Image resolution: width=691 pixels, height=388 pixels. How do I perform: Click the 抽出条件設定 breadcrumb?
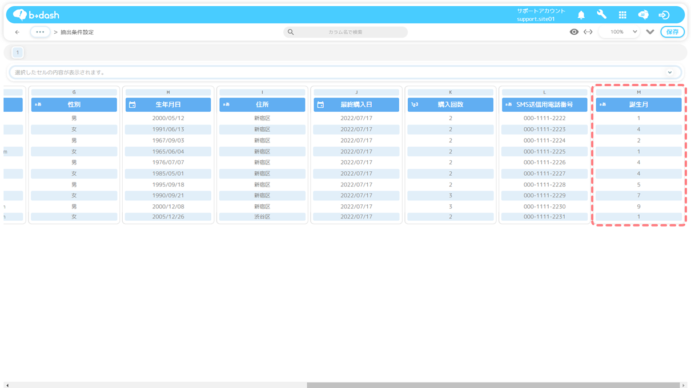[x=77, y=32]
